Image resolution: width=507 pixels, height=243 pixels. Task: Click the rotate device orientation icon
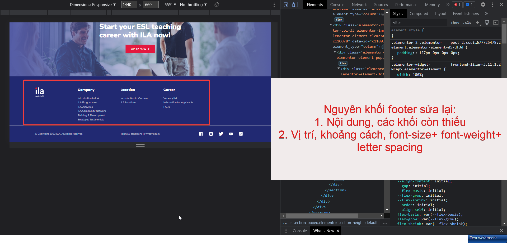pos(217,4)
